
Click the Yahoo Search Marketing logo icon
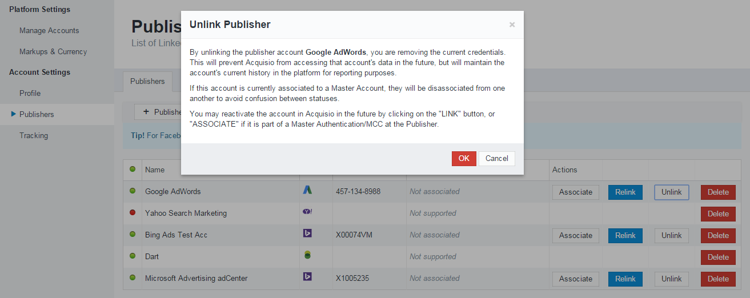307,212
